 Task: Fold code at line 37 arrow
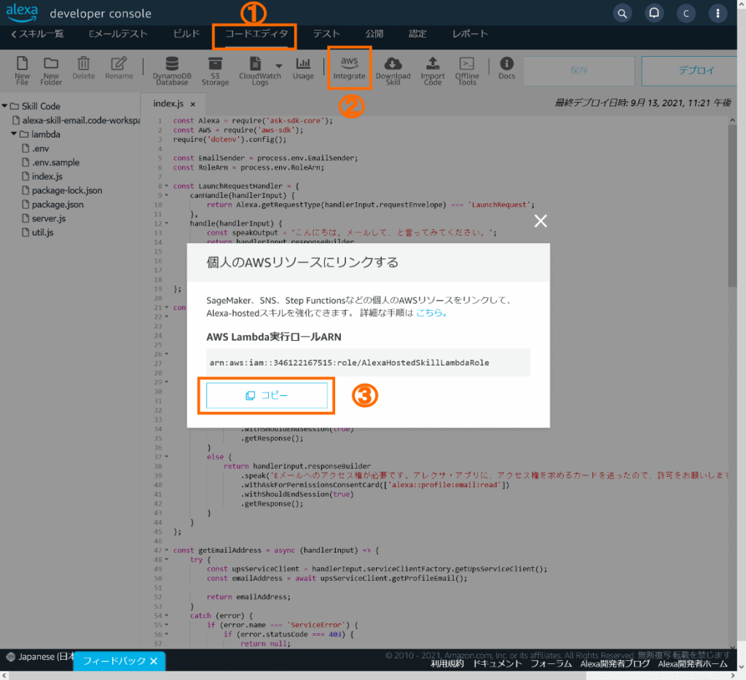point(167,457)
